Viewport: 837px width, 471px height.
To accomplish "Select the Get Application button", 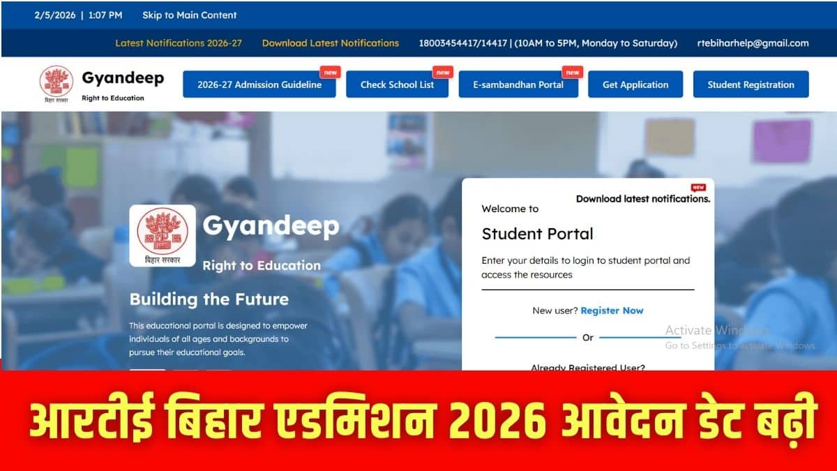I will pos(635,84).
